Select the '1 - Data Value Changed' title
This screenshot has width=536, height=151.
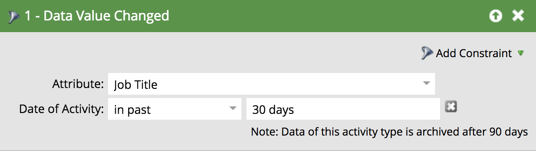click(97, 16)
